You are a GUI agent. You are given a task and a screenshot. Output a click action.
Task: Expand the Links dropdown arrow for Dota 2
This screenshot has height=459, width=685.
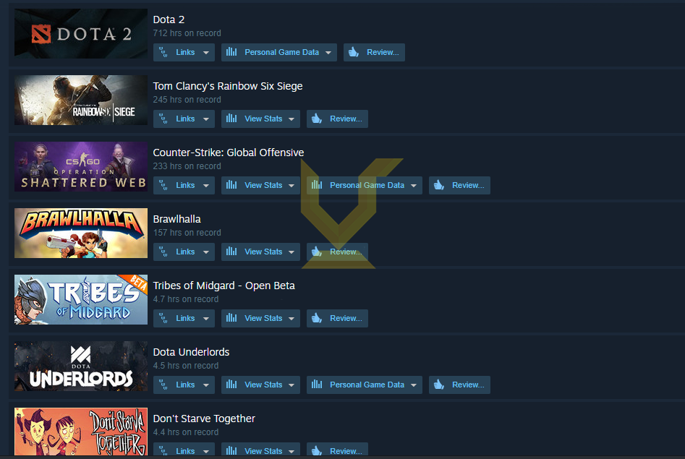pos(205,53)
